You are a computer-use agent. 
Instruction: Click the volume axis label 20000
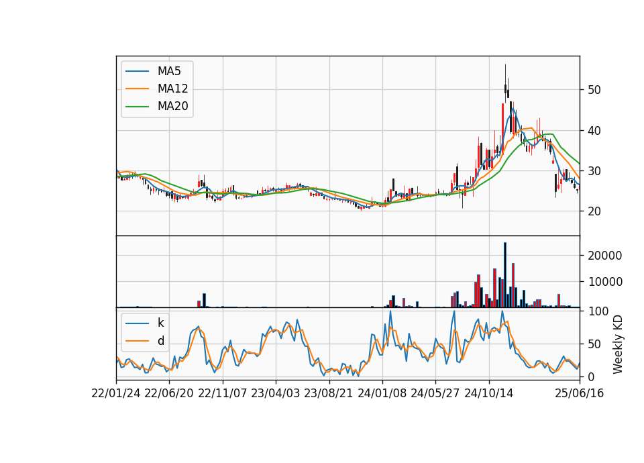(605, 256)
